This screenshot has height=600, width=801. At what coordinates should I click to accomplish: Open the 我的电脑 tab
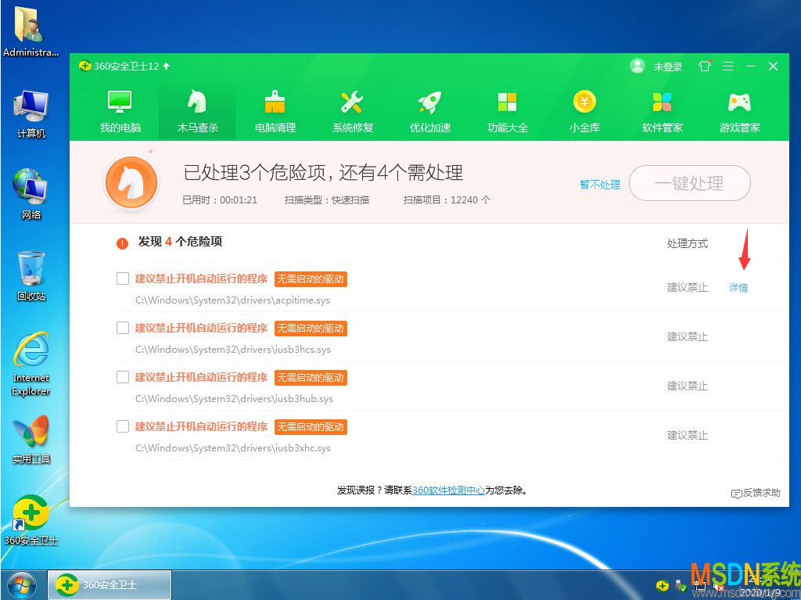120,111
